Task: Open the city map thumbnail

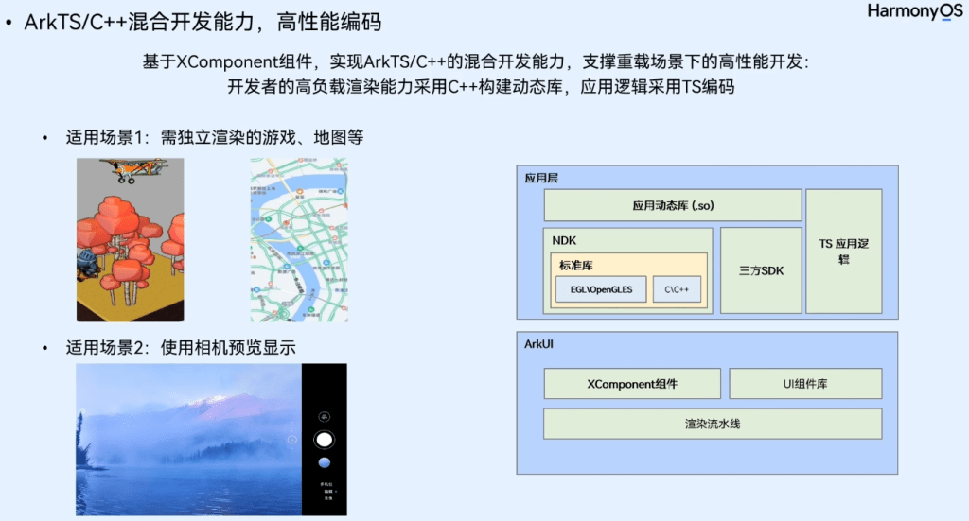Action: tap(296, 240)
